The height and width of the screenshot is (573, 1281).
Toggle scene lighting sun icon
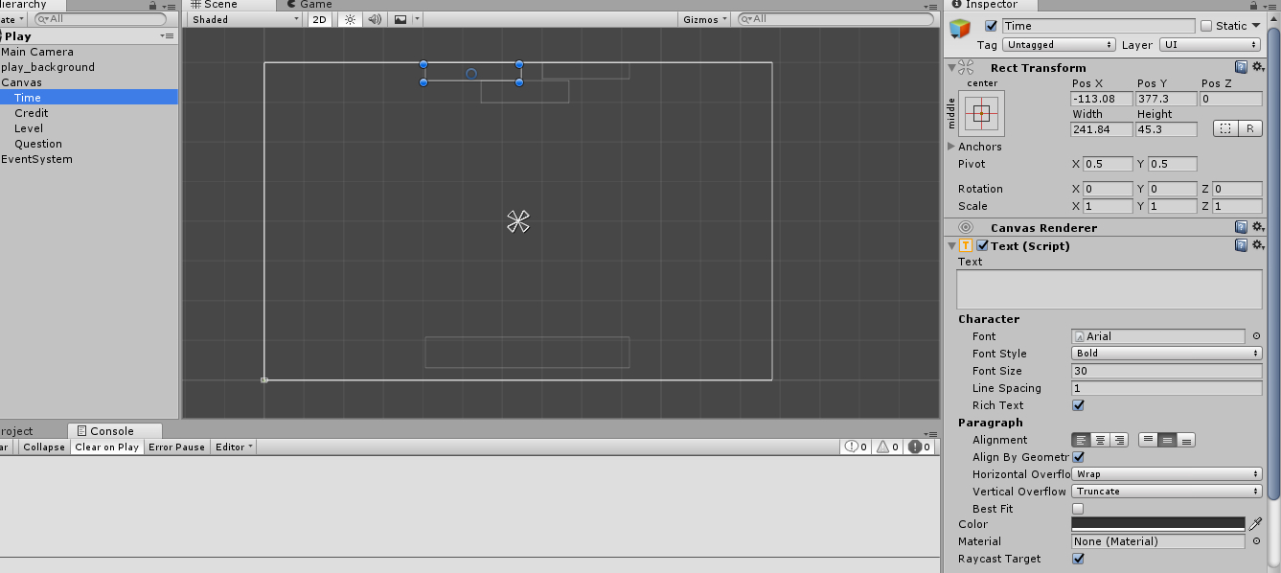pos(350,19)
